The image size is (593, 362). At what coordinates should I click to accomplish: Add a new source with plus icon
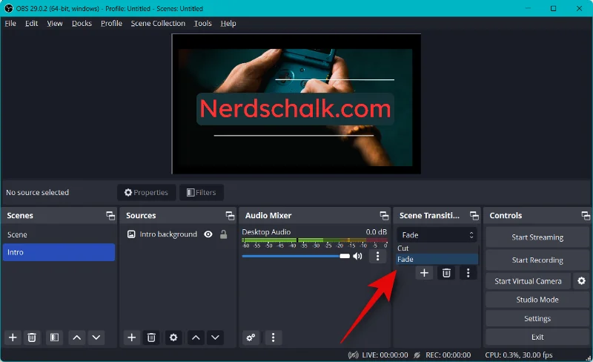[131, 337]
